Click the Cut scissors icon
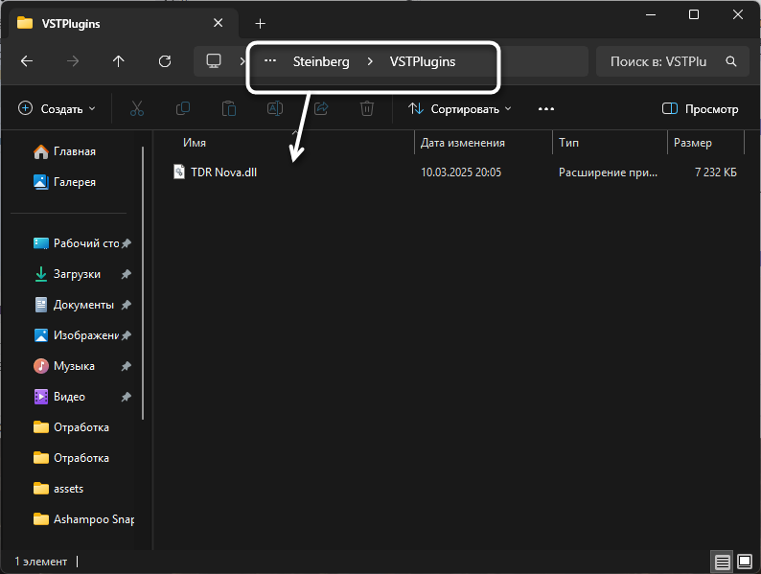The width and height of the screenshot is (761, 574). click(137, 108)
